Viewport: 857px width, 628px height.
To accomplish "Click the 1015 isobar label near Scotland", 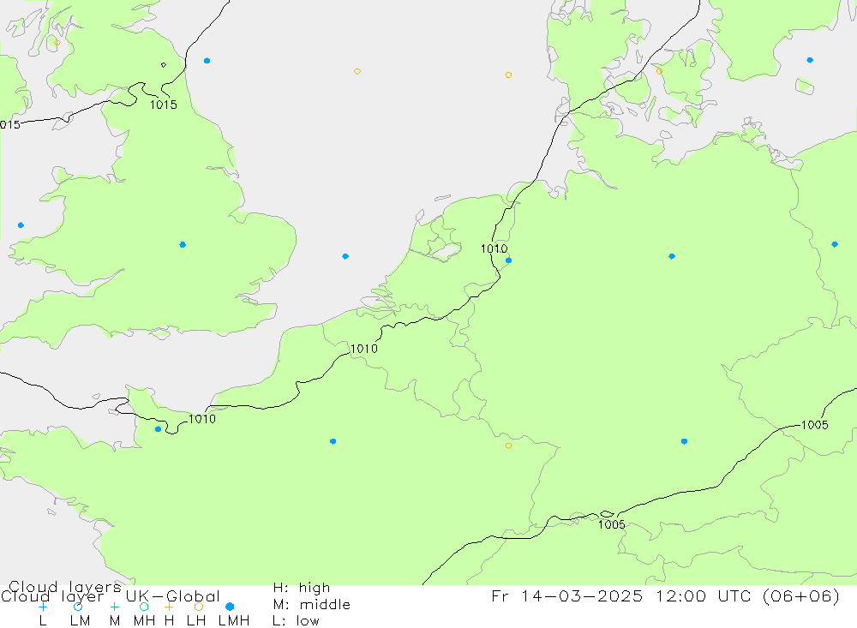I will pyautogui.click(x=164, y=105).
